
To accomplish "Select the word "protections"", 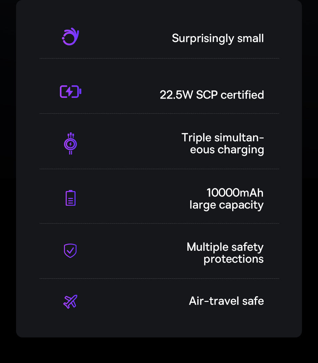I will (x=234, y=259).
